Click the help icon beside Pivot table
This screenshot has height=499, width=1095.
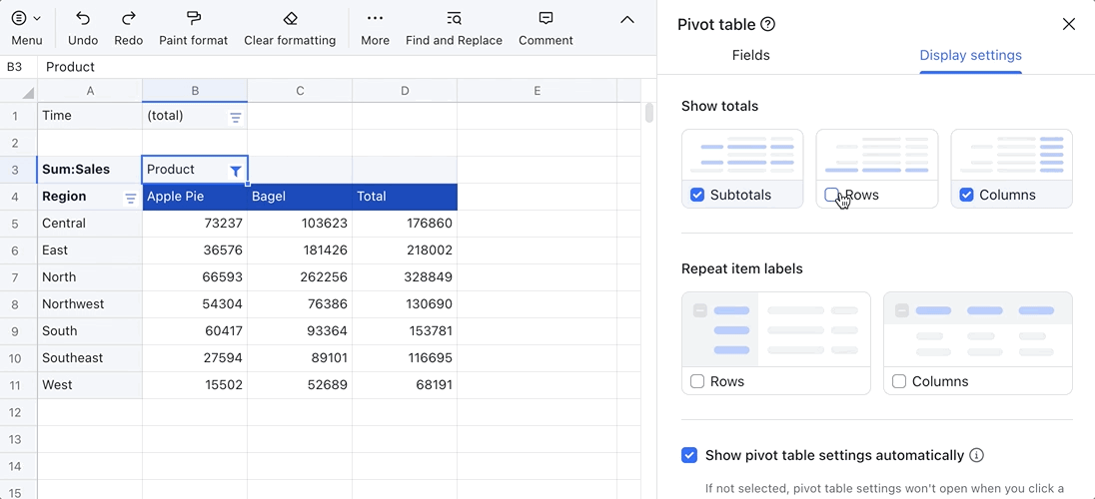(x=767, y=25)
